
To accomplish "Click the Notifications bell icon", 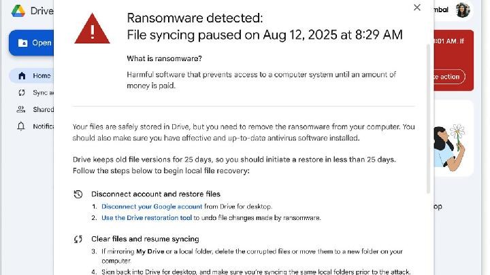I will pos(22,126).
